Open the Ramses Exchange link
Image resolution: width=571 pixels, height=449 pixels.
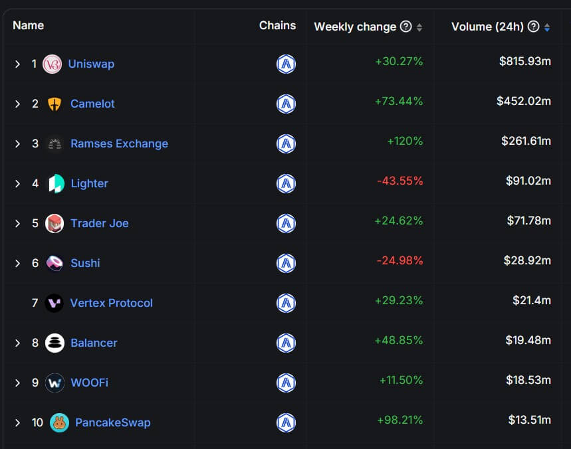click(x=119, y=143)
